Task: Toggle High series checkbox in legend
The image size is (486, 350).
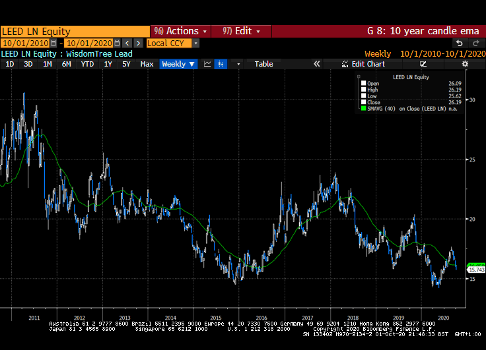Action: pyautogui.click(x=364, y=90)
